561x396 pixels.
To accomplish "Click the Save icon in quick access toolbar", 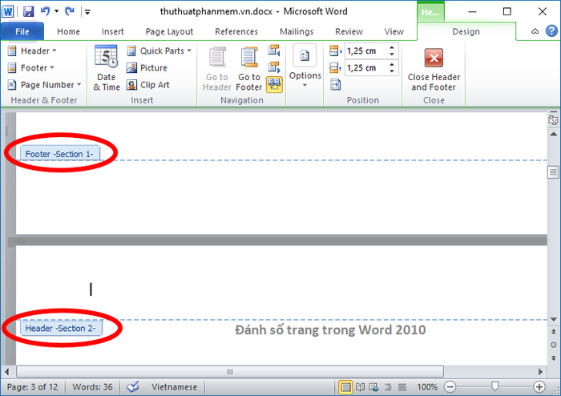I will [x=28, y=11].
